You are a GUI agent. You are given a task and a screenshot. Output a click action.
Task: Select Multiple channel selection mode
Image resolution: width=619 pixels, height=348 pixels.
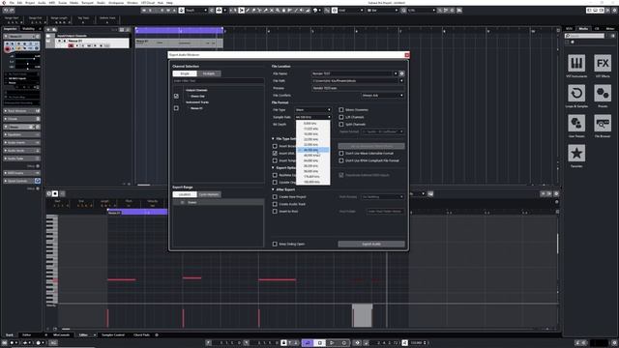coord(209,73)
